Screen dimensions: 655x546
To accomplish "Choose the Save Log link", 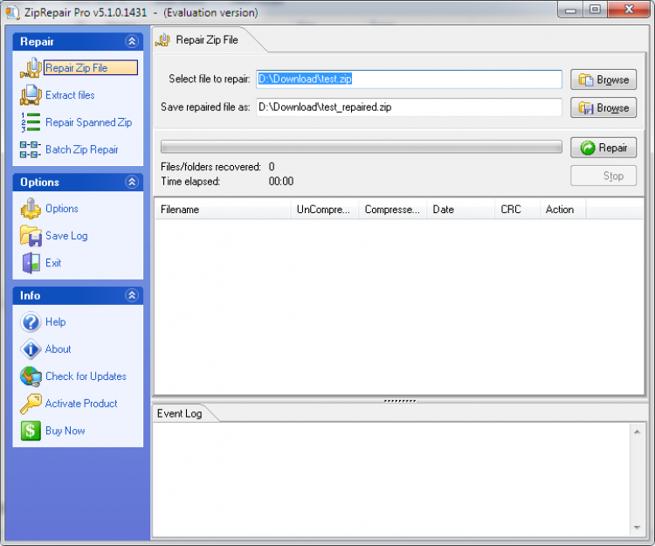I will 66,236.
